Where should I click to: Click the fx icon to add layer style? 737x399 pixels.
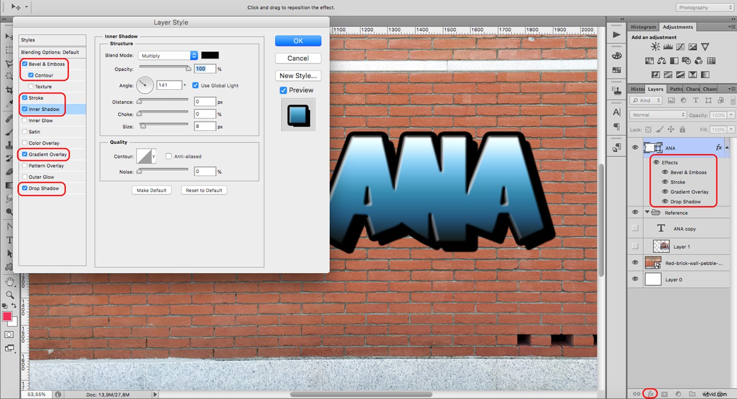click(x=650, y=393)
